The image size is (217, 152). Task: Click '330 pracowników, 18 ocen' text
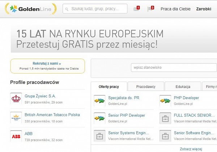[44, 121]
